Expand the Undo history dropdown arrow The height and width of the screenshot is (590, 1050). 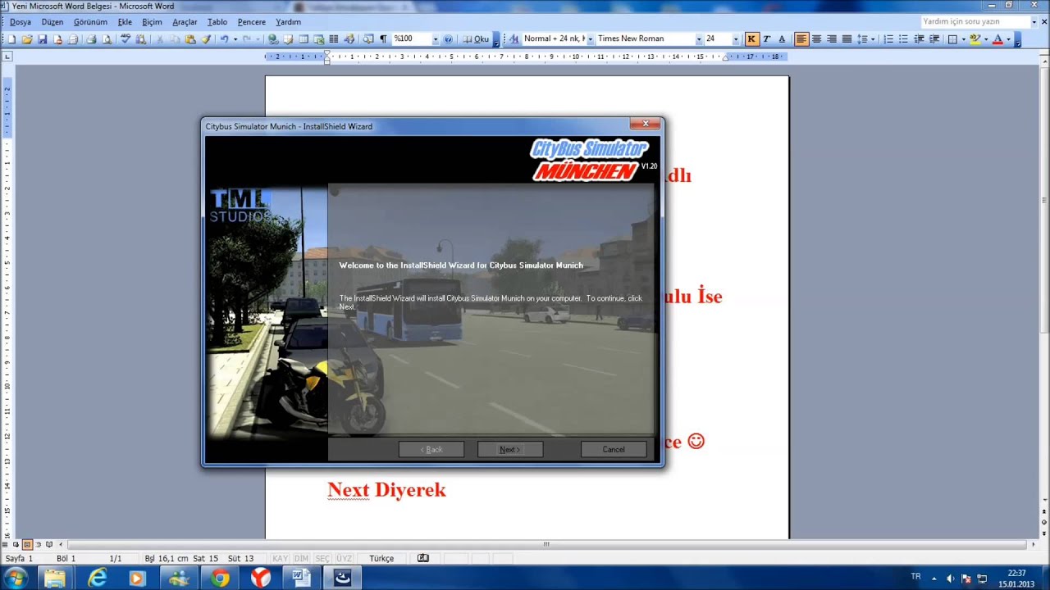point(235,39)
